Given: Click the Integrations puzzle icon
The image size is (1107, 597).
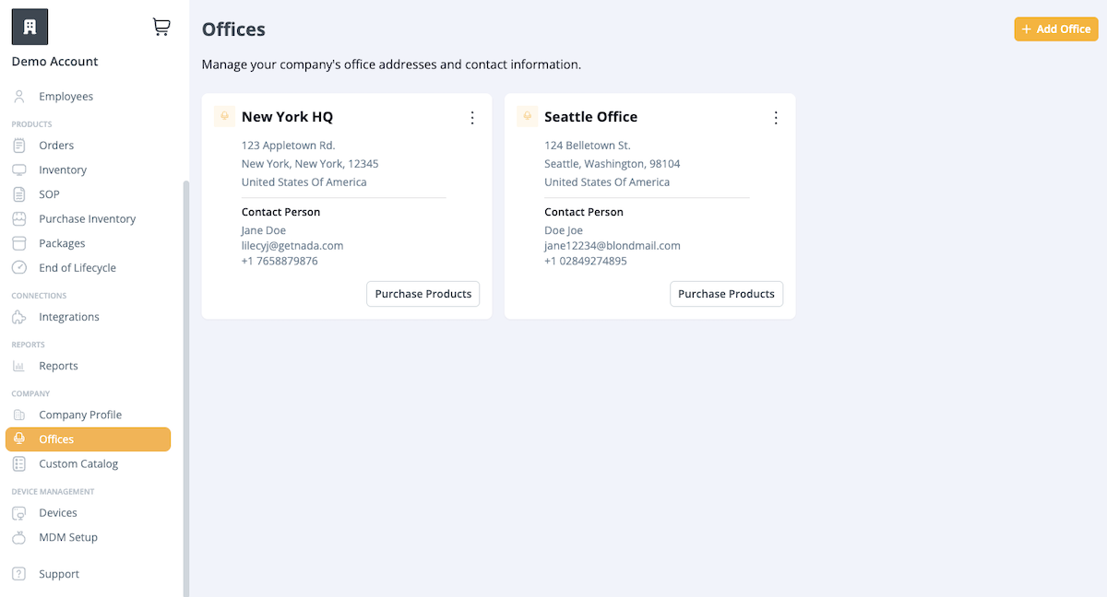Looking at the screenshot, I should pyautogui.click(x=19, y=317).
